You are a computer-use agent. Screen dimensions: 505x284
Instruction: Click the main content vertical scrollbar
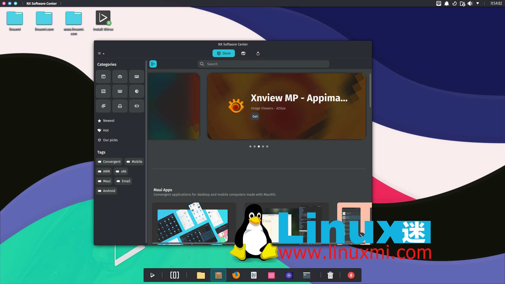tap(370, 90)
